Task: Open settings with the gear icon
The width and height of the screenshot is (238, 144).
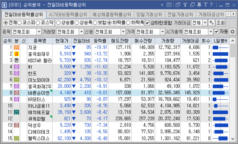Action: pyautogui.click(x=232, y=32)
